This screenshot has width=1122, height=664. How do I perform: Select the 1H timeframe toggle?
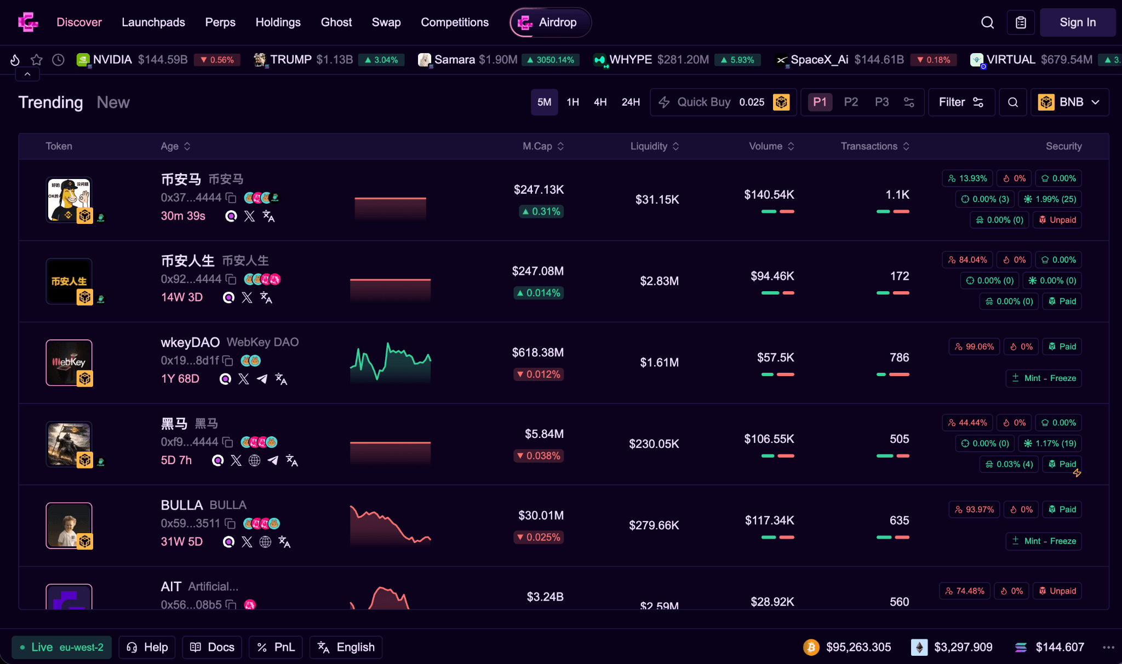[573, 102]
